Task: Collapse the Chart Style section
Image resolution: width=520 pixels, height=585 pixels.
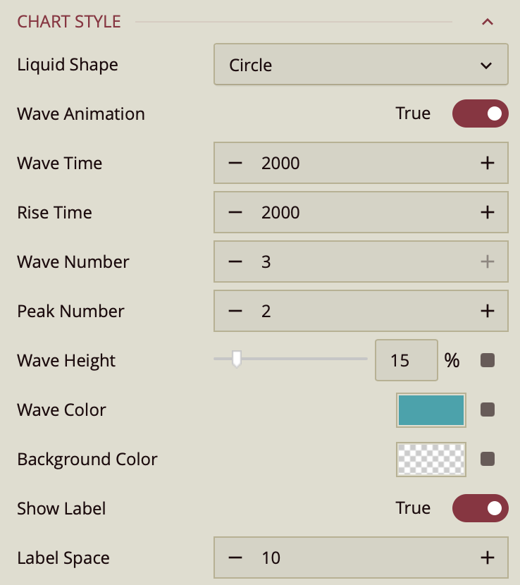Action: (x=487, y=22)
